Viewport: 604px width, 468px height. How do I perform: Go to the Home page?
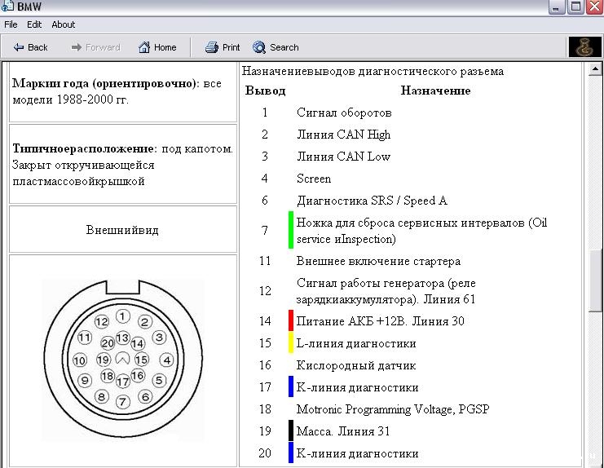pyautogui.click(x=157, y=47)
